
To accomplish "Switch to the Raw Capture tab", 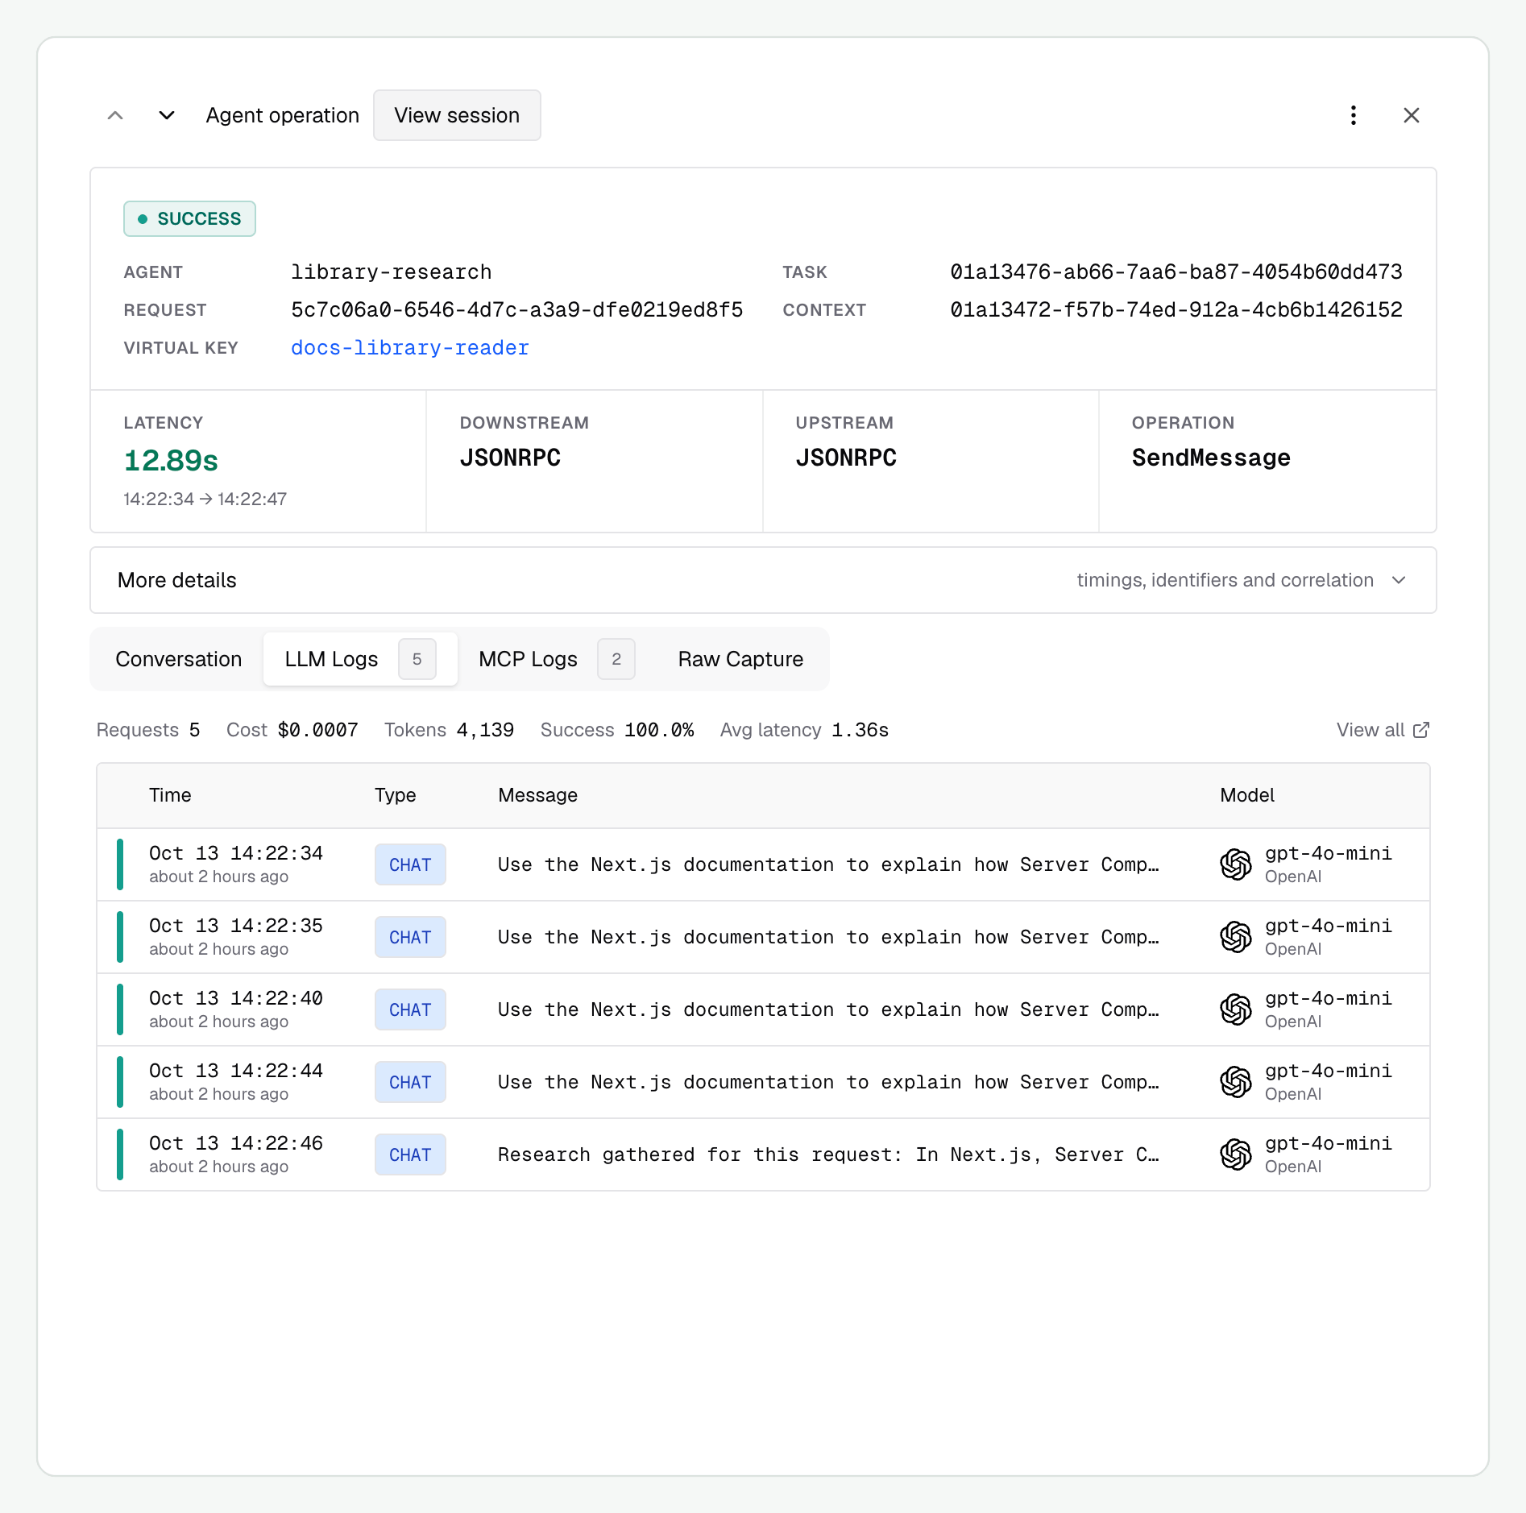I will pos(740,659).
